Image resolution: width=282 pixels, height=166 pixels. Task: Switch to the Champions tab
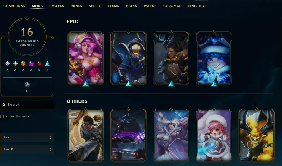point(14,6)
